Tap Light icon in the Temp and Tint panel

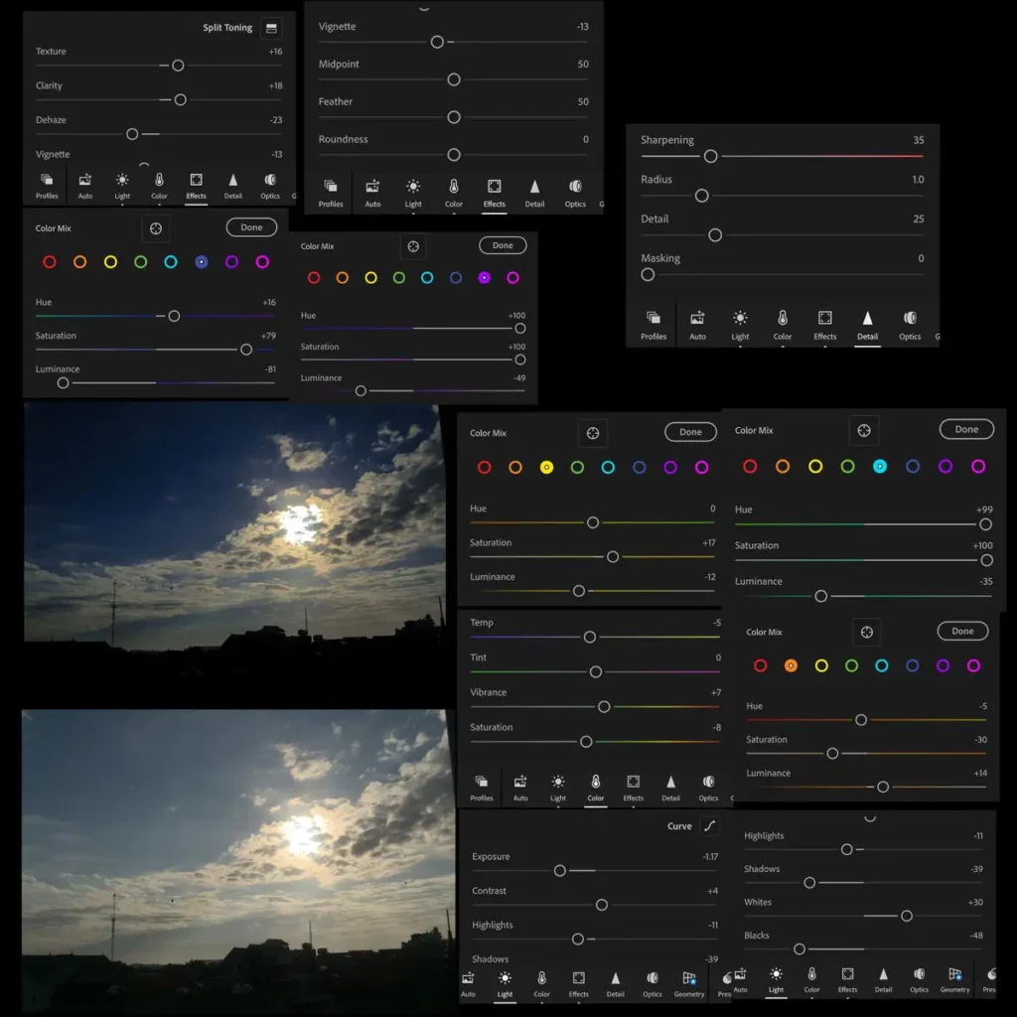pos(558,787)
